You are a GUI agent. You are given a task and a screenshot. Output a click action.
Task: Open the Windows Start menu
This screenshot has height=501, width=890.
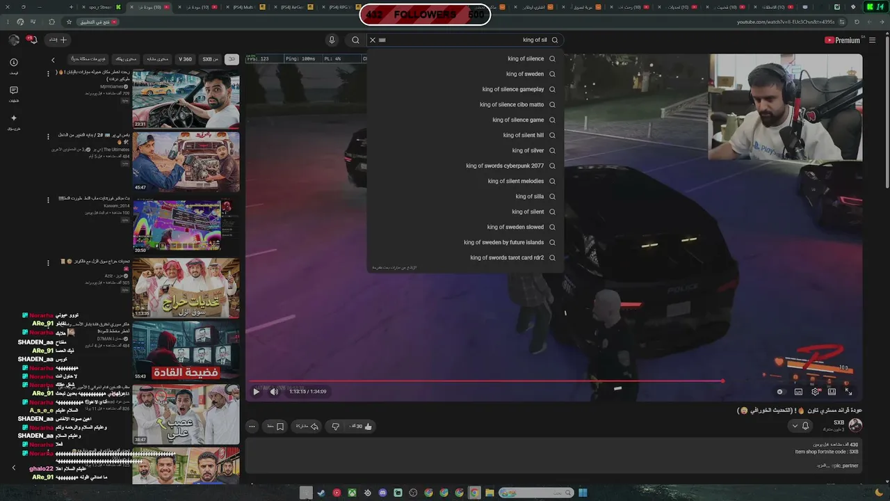583,493
